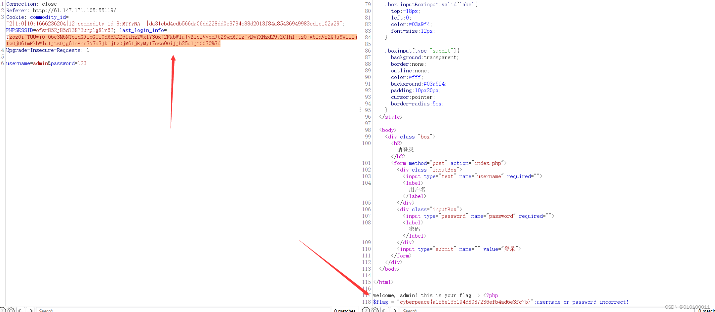Click the 'background:#03a9f4;' CSS line
This screenshot has height=312, width=715.
(x=419, y=84)
